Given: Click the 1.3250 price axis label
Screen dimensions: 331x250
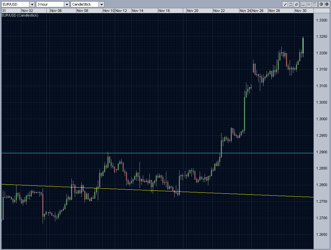Looking at the screenshot, I should [321, 37].
